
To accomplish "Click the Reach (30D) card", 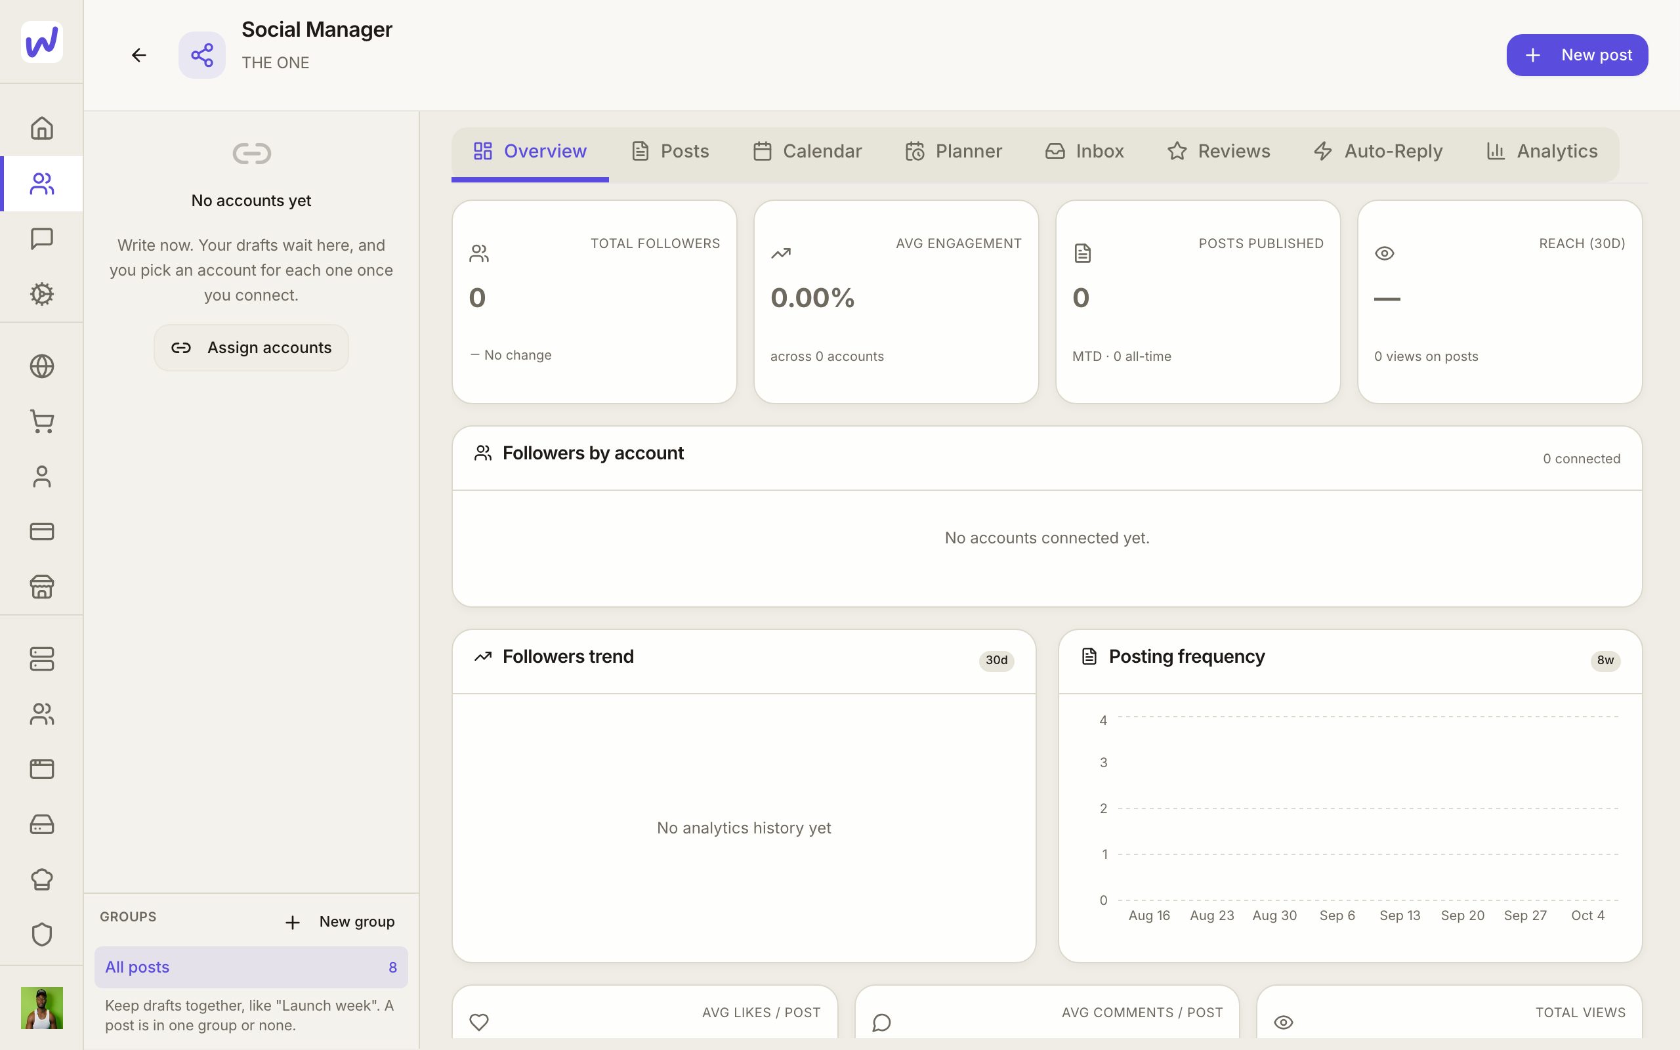I will 1500,302.
